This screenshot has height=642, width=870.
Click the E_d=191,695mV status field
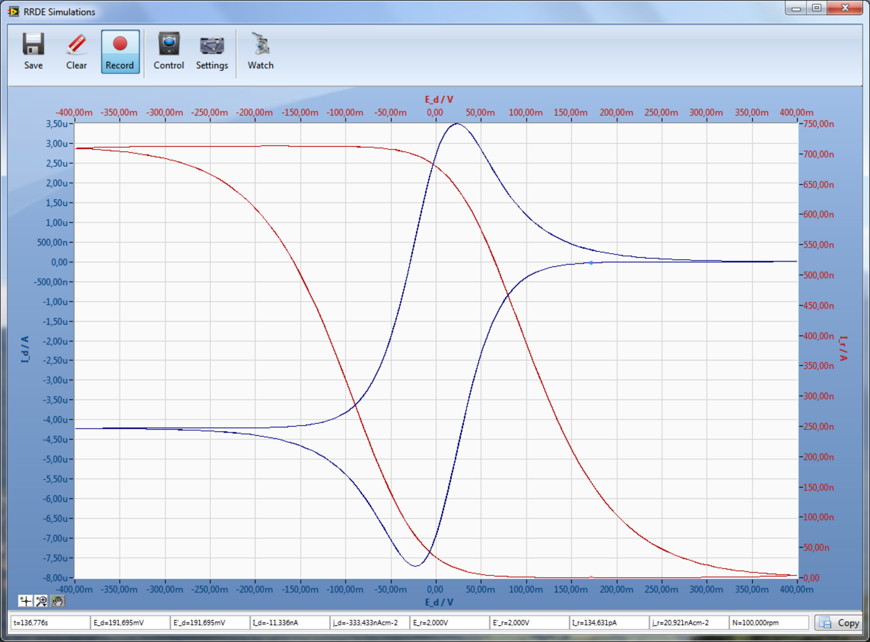130,623
